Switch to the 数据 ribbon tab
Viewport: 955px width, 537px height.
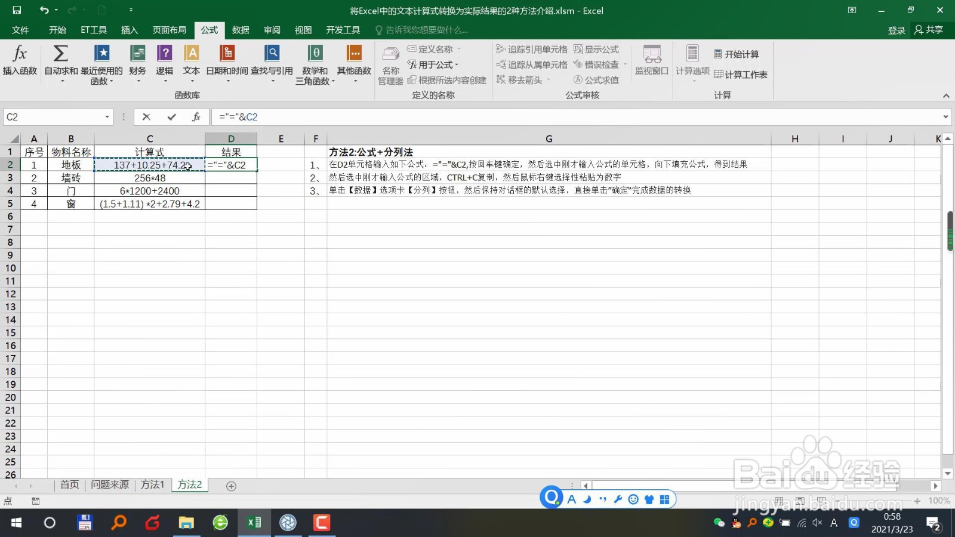coord(241,30)
